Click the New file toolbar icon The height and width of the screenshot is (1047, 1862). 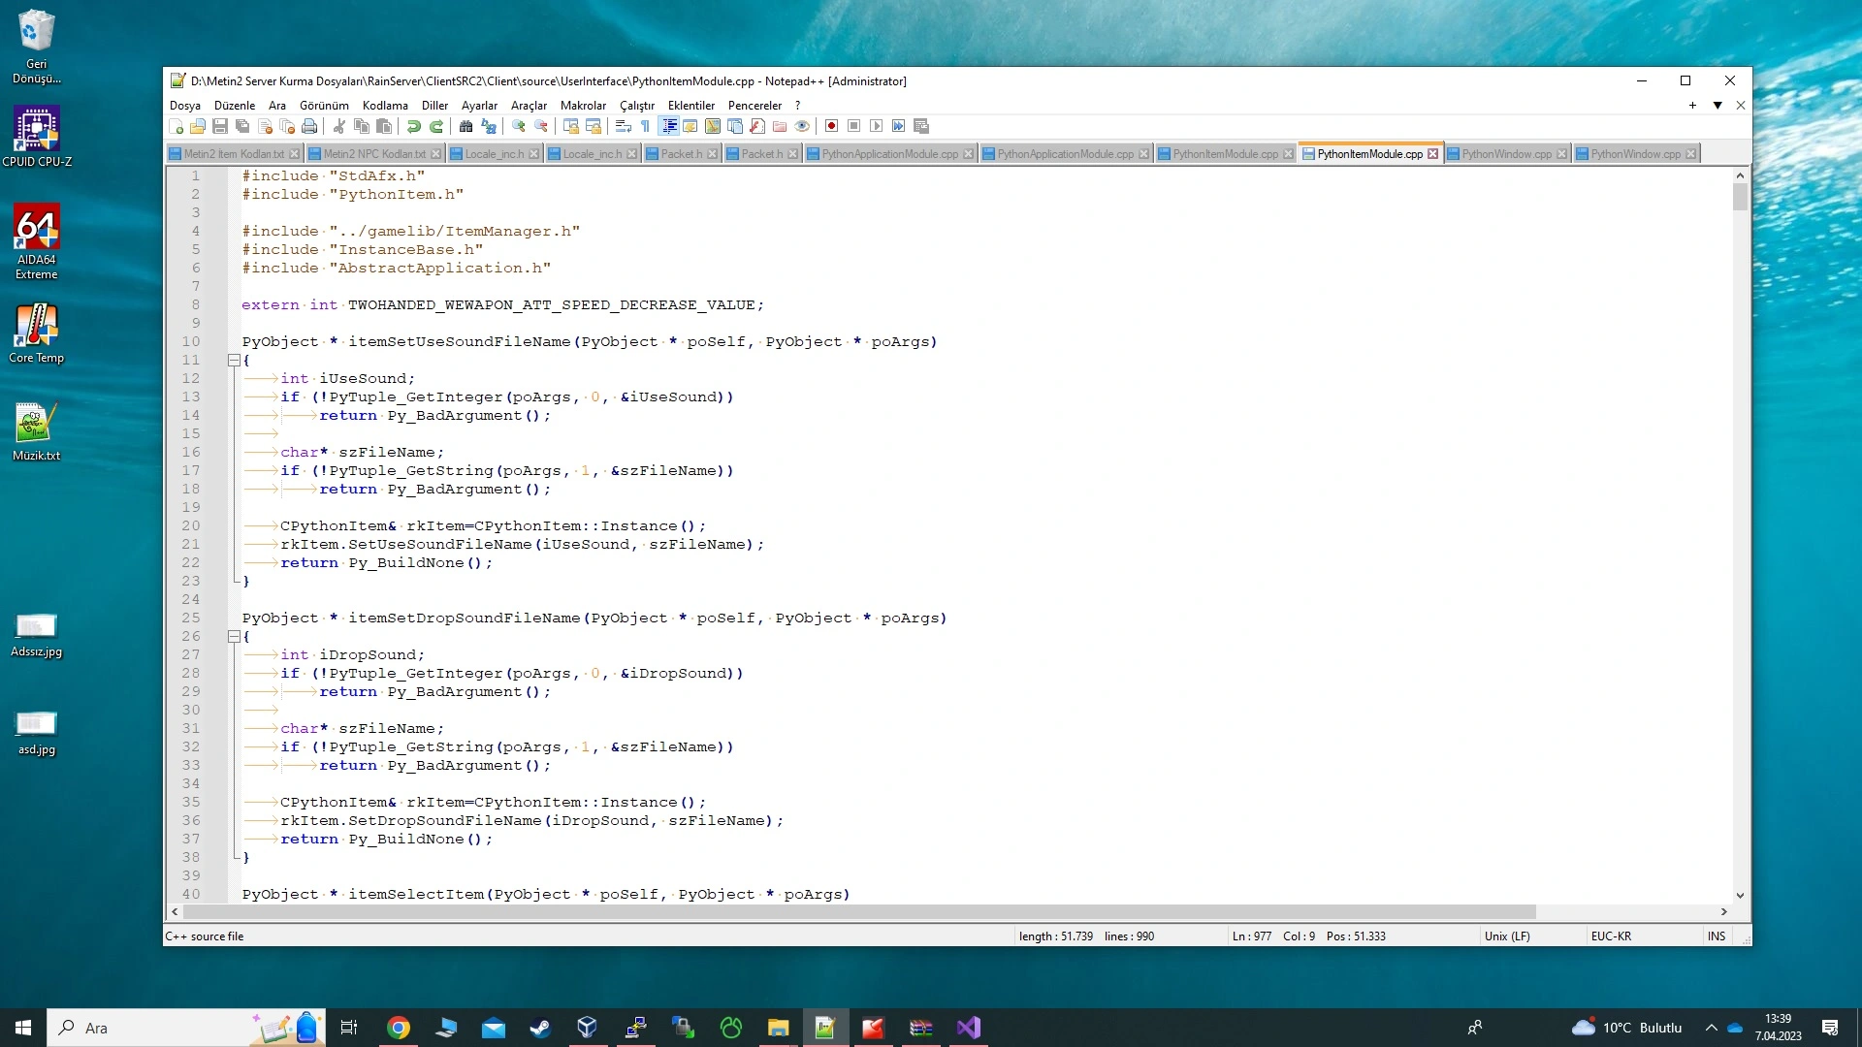click(176, 126)
